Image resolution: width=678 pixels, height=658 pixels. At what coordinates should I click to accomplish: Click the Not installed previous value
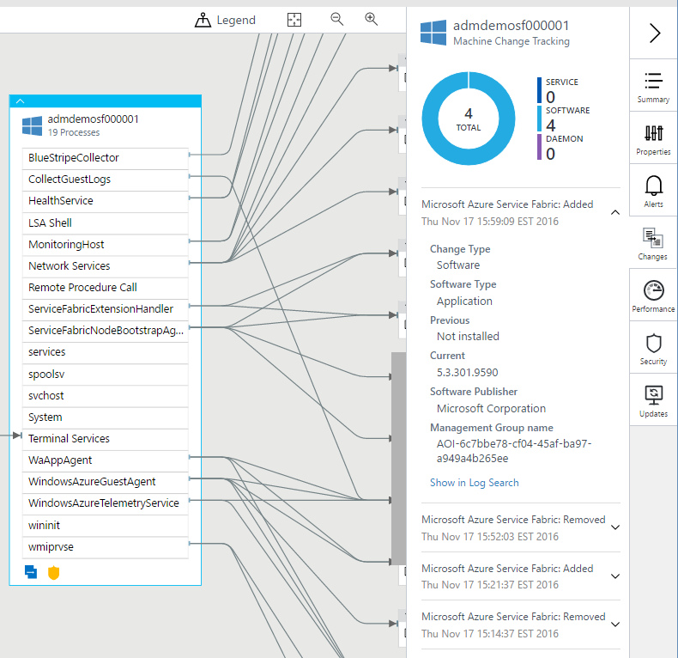click(468, 337)
